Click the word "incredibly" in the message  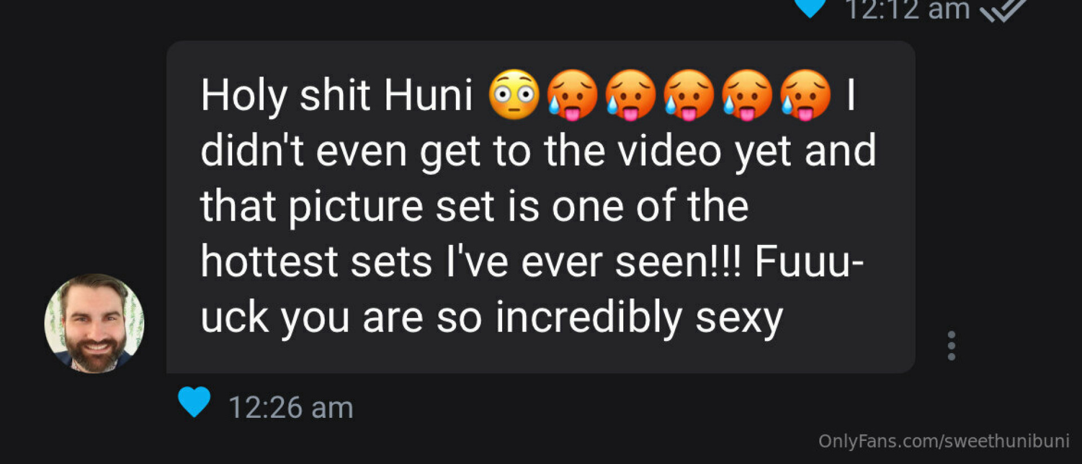[x=588, y=318]
